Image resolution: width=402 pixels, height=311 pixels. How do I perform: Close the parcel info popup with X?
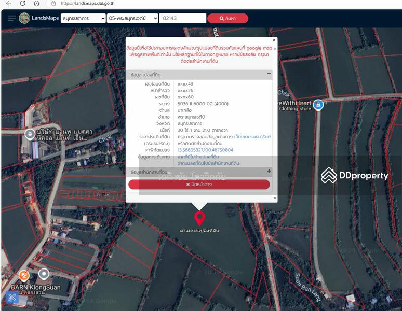(x=274, y=40)
